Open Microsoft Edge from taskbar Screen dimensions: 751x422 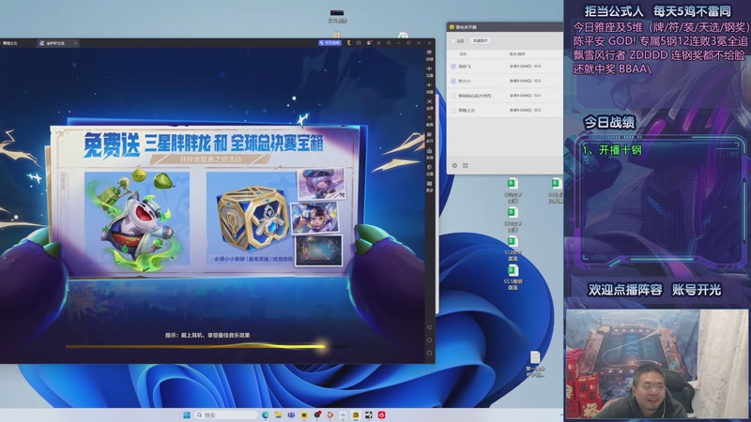266,414
